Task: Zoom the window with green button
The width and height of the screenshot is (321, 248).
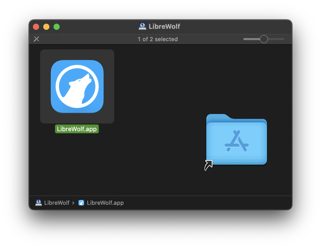Action: point(57,27)
